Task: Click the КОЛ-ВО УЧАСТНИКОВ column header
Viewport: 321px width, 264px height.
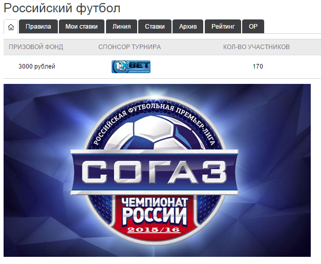Action: click(256, 47)
